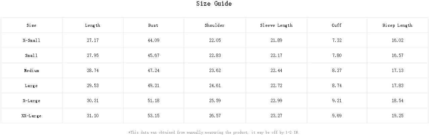
Task: Click the "X-Small" row label
Action: click(x=31, y=41)
